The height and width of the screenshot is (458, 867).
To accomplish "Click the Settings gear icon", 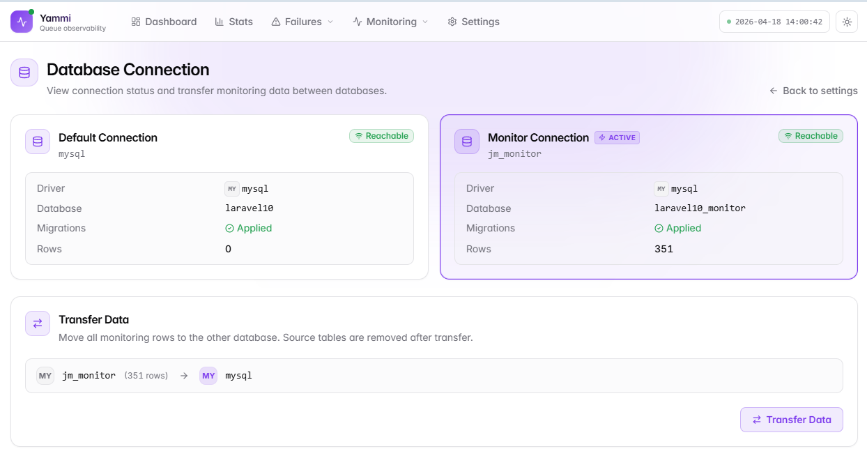I will click(452, 22).
